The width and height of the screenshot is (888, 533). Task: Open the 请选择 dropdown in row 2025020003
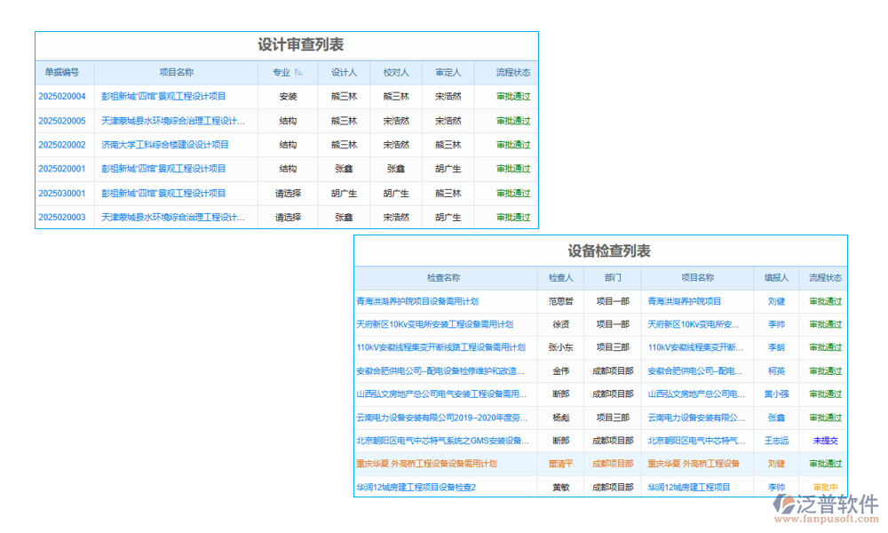tap(289, 217)
